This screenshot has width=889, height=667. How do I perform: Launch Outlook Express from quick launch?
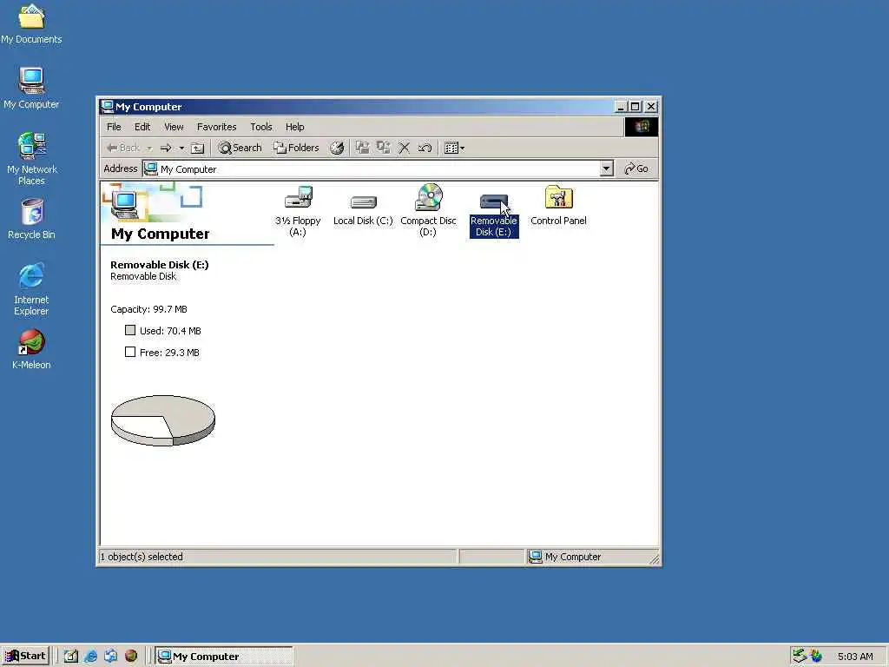(x=110, y=657)
